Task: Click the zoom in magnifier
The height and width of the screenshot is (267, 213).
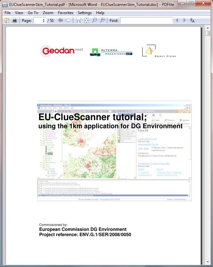Action: click(x=102, y=20)
